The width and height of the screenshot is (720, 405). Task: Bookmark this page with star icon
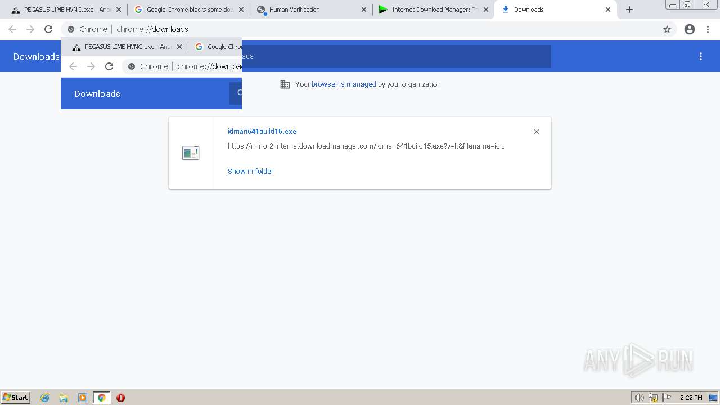point(667,29)
